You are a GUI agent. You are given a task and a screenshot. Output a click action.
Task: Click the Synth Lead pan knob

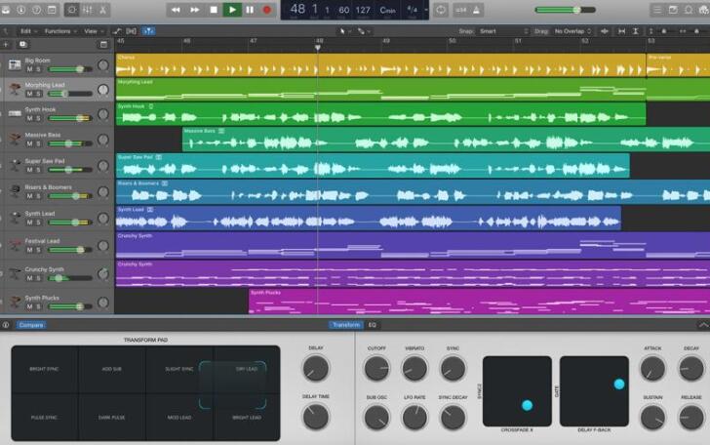click(x=103, y=219)
